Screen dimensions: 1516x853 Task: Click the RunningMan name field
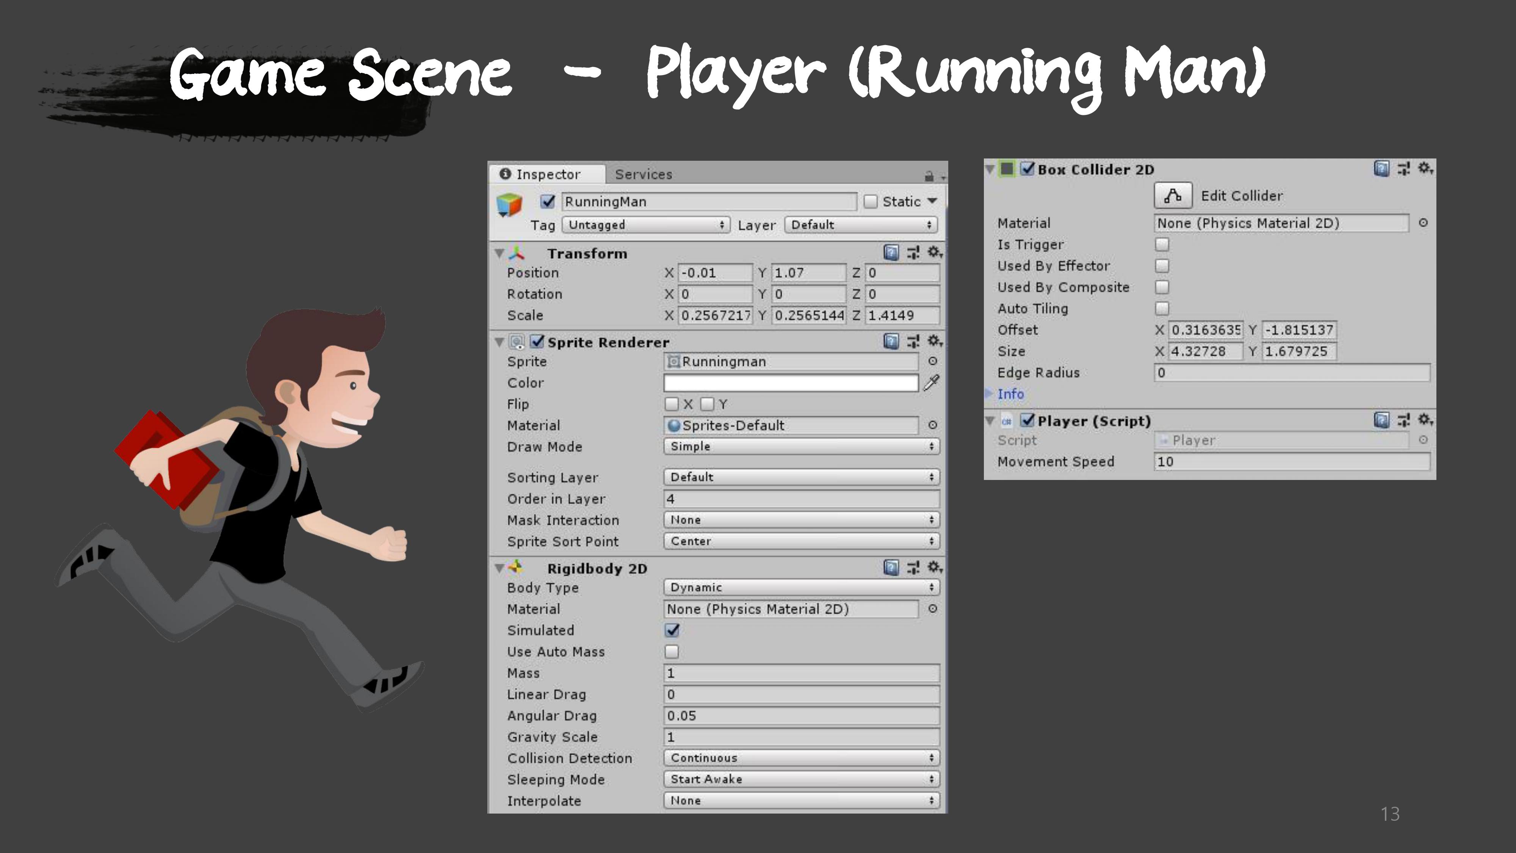click(709, 201)
